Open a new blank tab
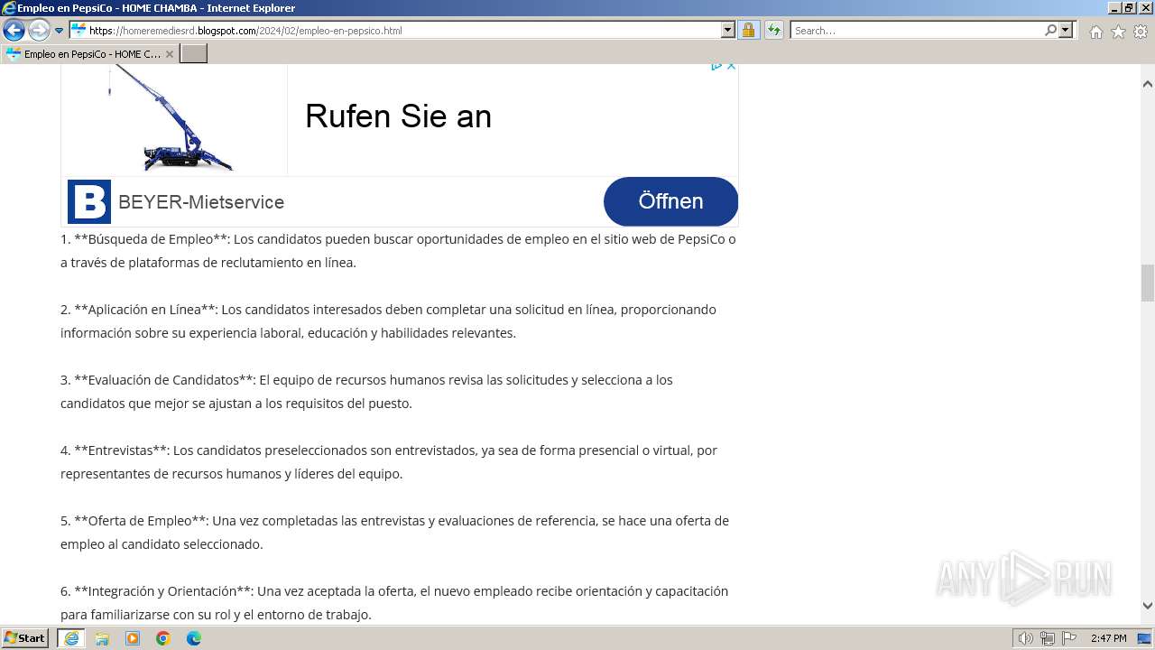 click(194, 53)
